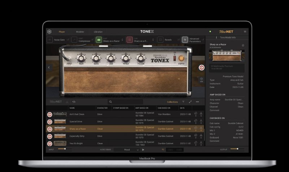Toggle the Compressor block on or off
This screenshot has height=172, width=289.
(74, 40)
